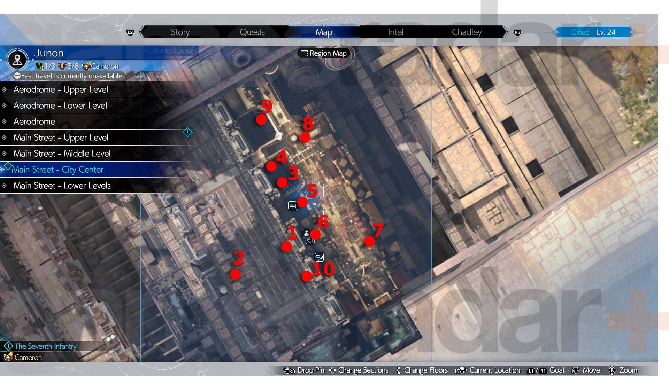Viewport: 669px width, 376px height.
Task: Click the person NPC icon on map
Action: 306,233
